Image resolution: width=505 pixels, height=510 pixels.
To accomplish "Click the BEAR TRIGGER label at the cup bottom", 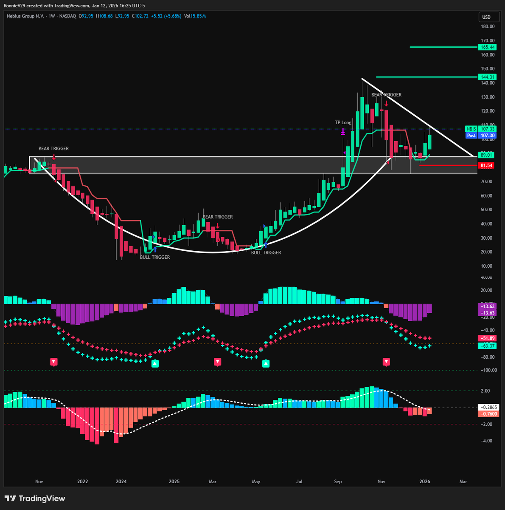I will pyautogui.click(x=218, y=217).
